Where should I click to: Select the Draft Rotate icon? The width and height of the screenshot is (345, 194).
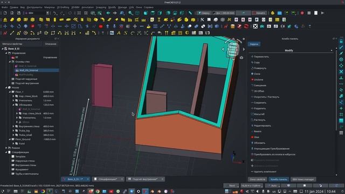click(19, 26)
